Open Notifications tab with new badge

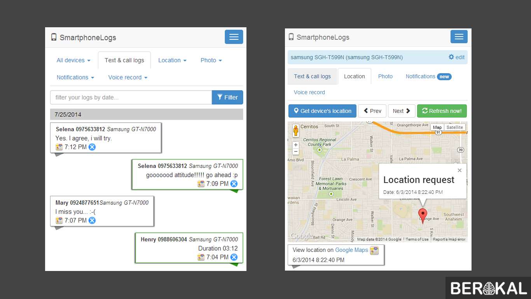(x=428, y=76)
